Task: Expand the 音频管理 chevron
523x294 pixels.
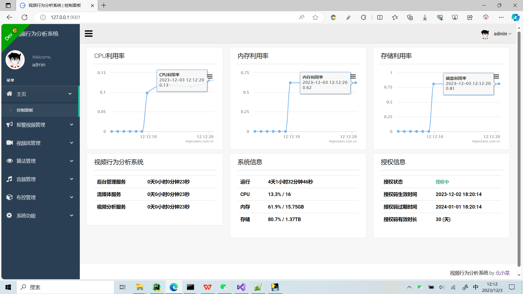Action: coord(72,179)
